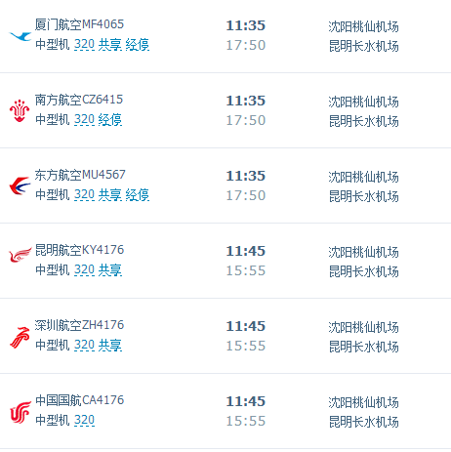Click the Kunming Airlines logo icon

click(x=20, y=255)
